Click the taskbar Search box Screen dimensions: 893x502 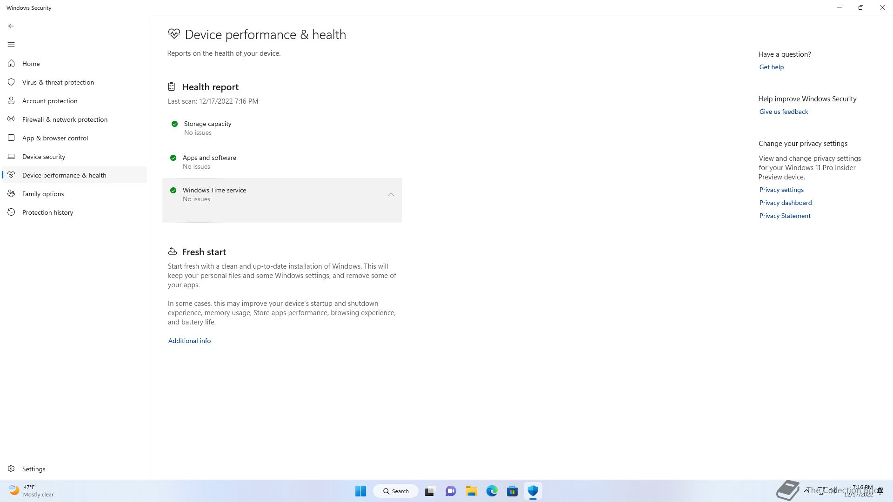(396, 491)
